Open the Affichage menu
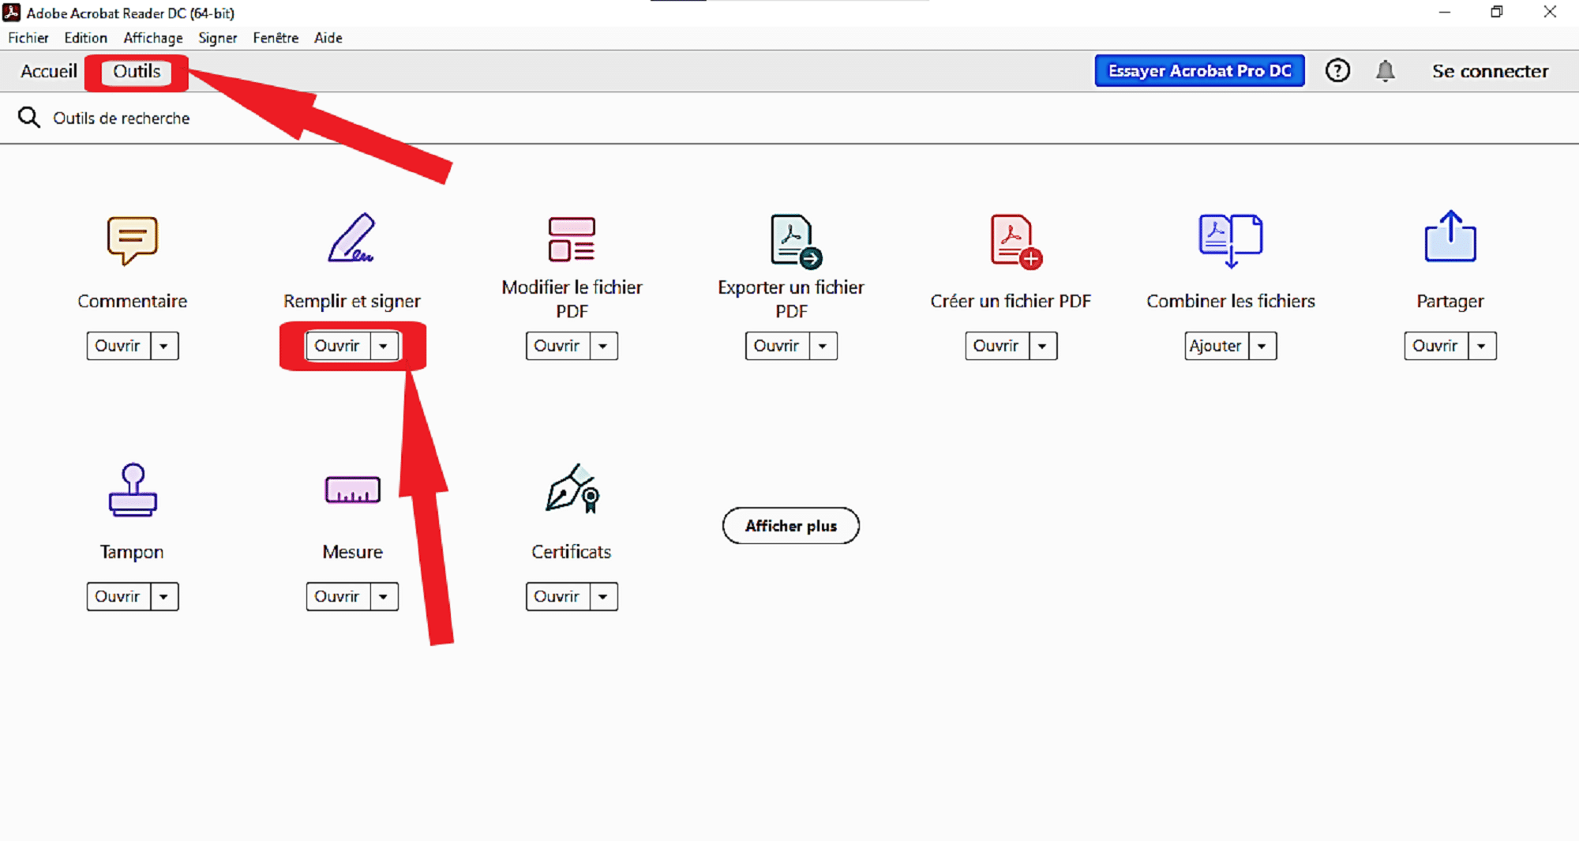The height and width of the screenshot is (841, 1579). 153,38
